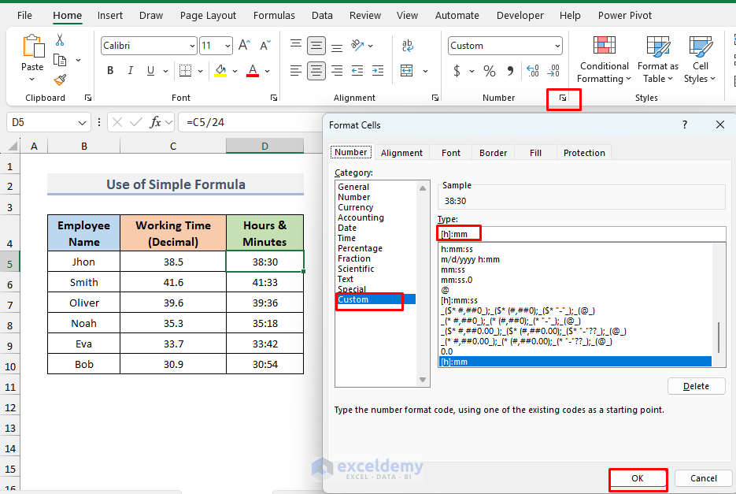Screen dimensions: 736x494
Task: Open the Paste options arrow
Action: pos(32,79)
